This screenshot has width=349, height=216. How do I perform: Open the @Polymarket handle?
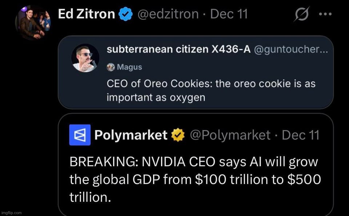coord(230,135)
